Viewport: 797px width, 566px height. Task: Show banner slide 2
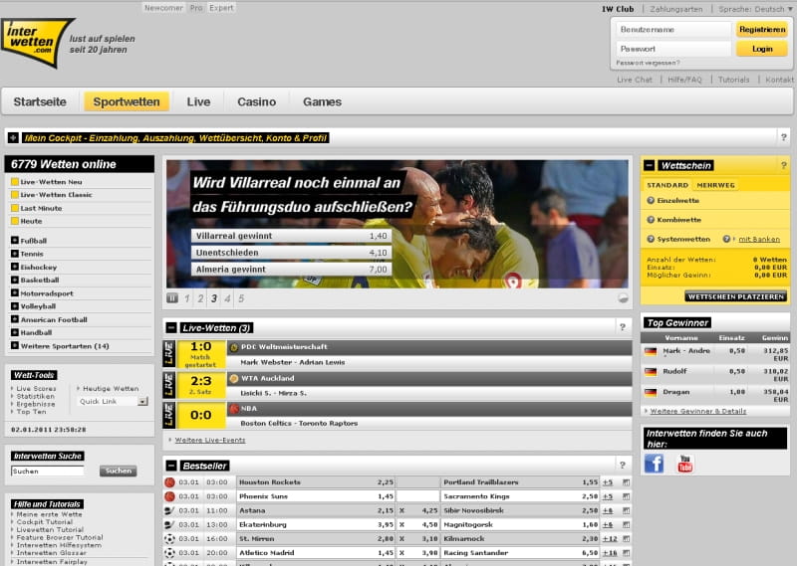tap(201, 298)
